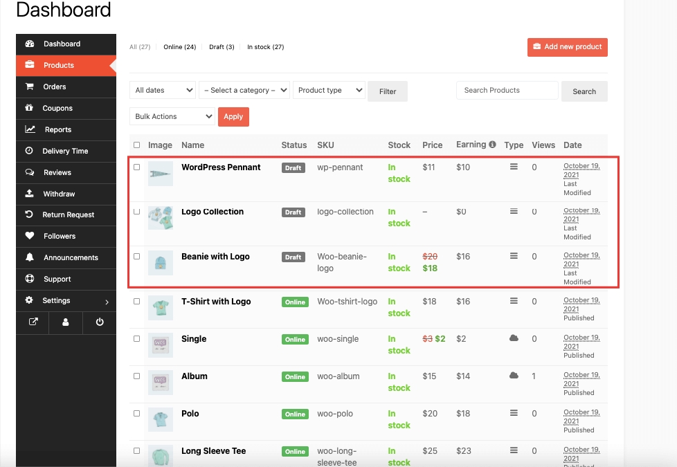Open the All dates dropdown

(x=162, y=90)
